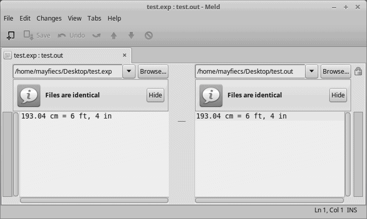Image resolution: width=367 pixels, height=219 pixels.
Task: Click INS indicator in status bar
Action: [x=352, y=210]
